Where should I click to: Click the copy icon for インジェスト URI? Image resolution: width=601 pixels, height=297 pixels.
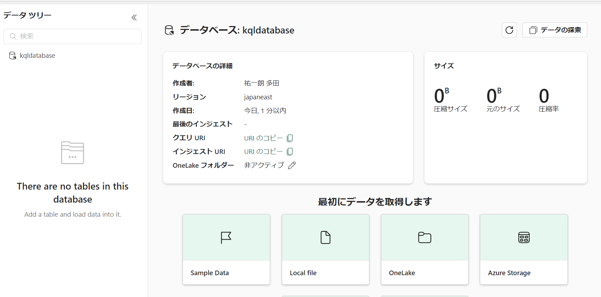click(x=290, y=151)
